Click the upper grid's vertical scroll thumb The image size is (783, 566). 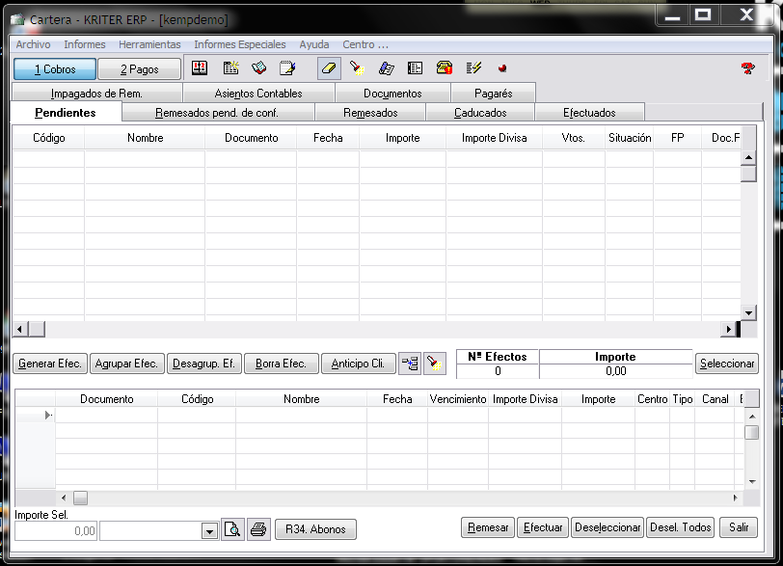click(x=748, y=174)
